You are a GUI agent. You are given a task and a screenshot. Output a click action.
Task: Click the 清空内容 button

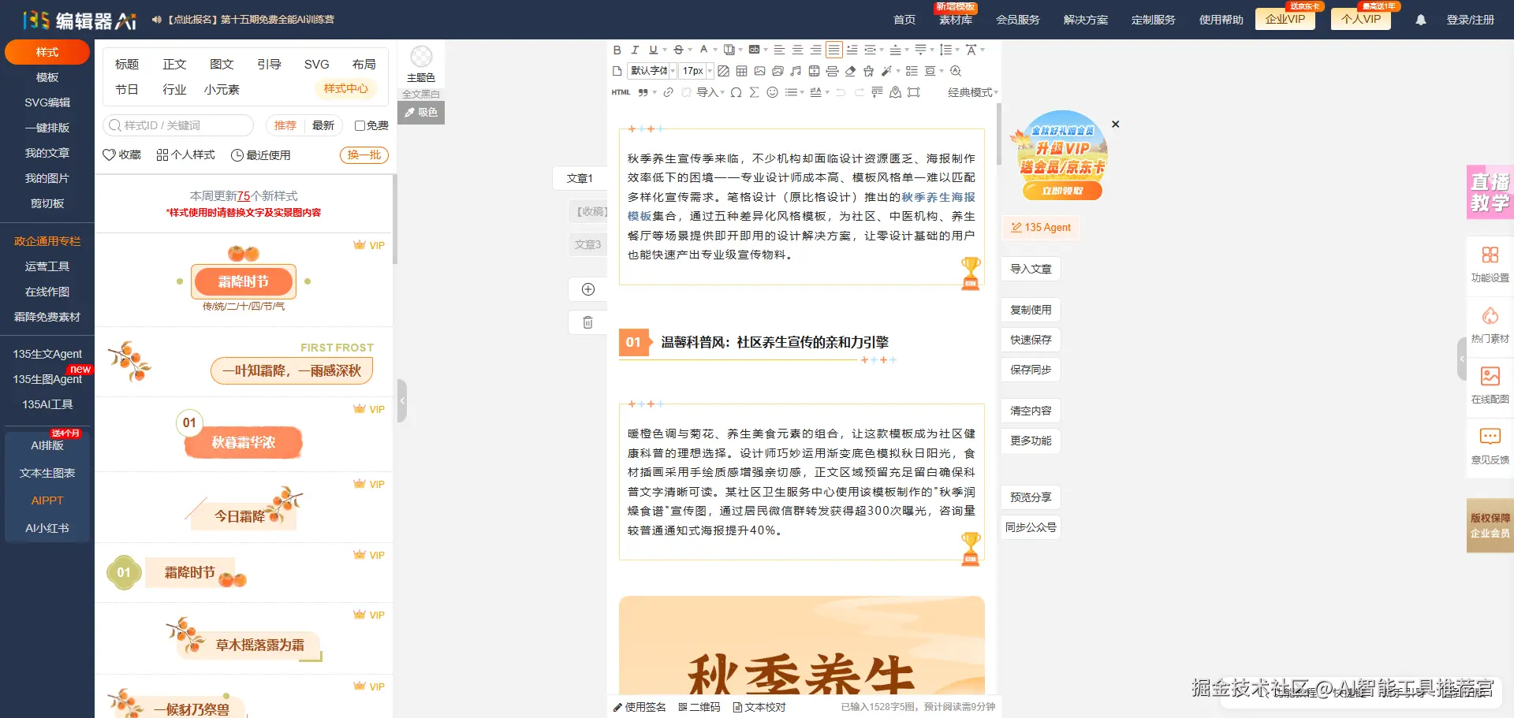pos(1031,411)
